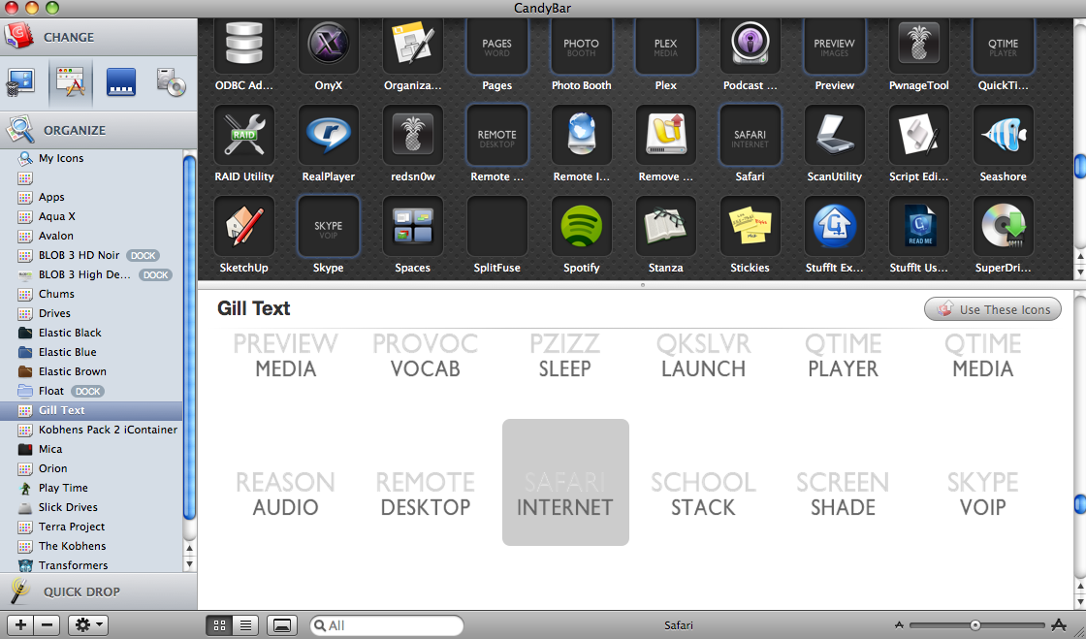Select the Spotify app icon
Viewport: 1086px width, 639px height.
pos(581,226)
